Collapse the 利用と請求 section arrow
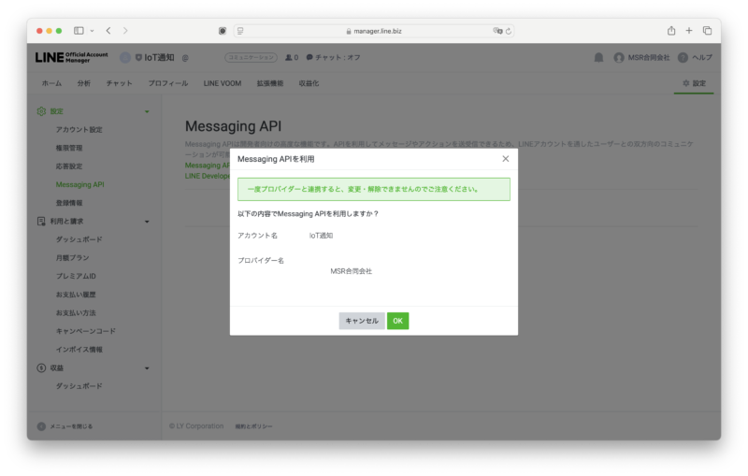The image size is (748, 476). [147, 222]
